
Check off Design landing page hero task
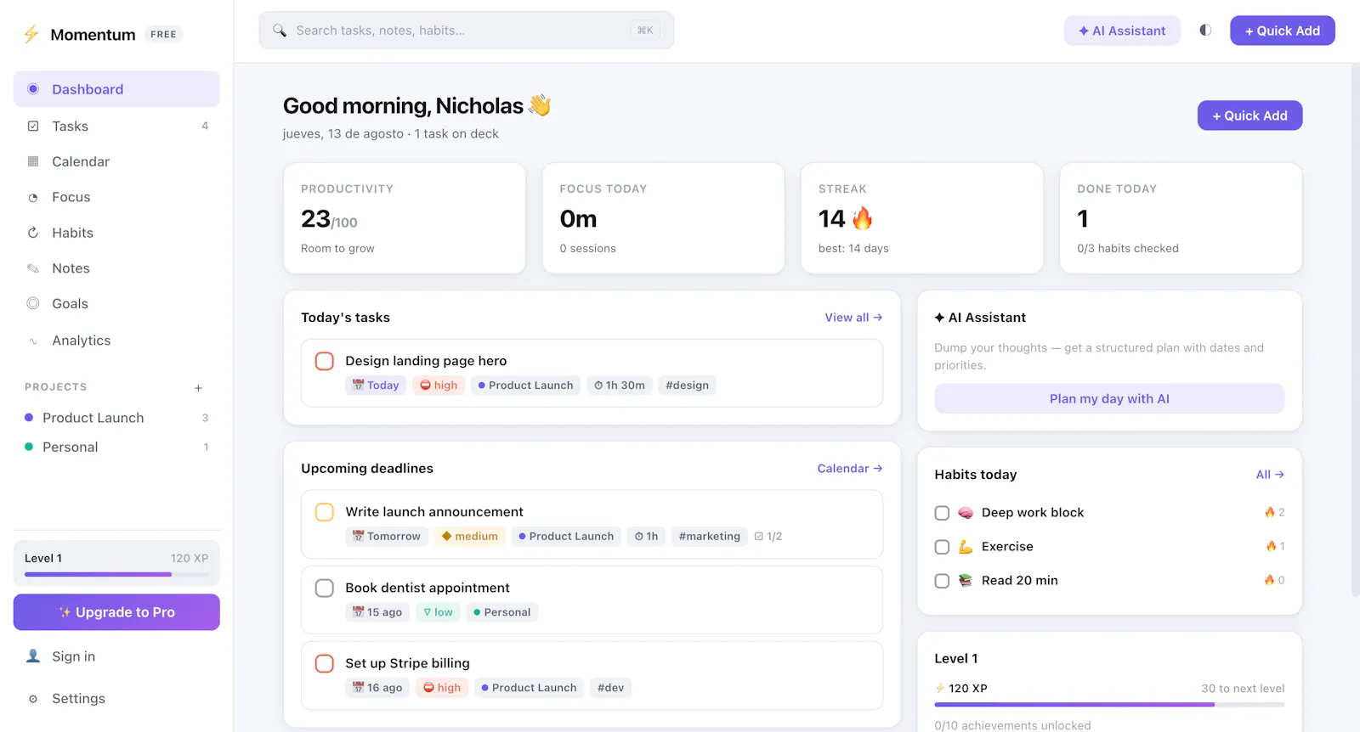pyautogui.click(x=325, y=361)
